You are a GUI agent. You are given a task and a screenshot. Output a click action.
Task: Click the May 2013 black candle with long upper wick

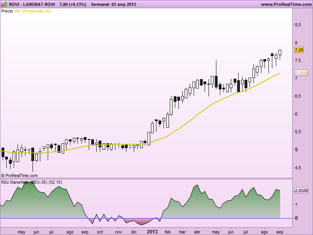[x=216, y=81]
